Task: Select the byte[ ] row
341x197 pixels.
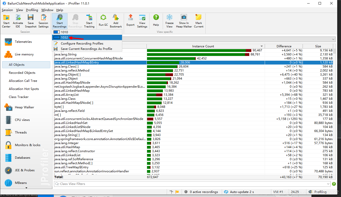Action: click(x=193, y=107)
